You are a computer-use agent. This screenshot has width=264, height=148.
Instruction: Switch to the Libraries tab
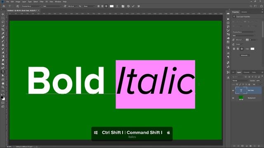click(244, 12)
